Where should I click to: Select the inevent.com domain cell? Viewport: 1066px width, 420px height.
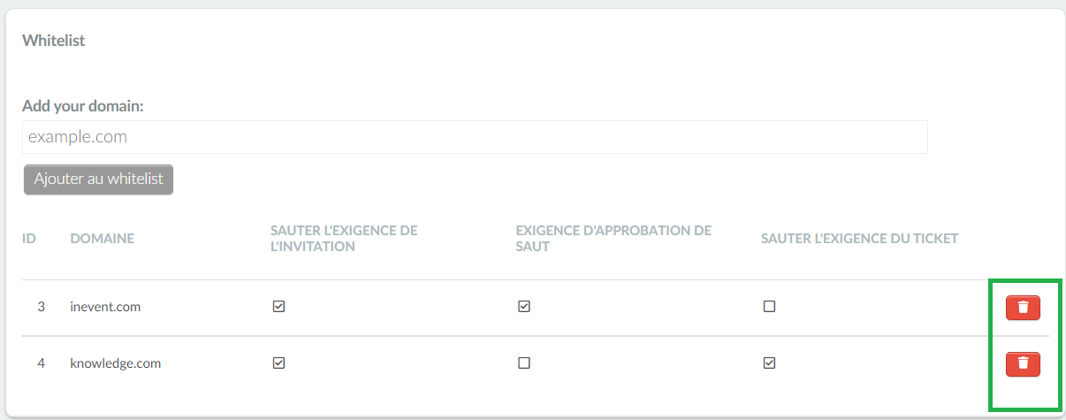tap(105, 307)
